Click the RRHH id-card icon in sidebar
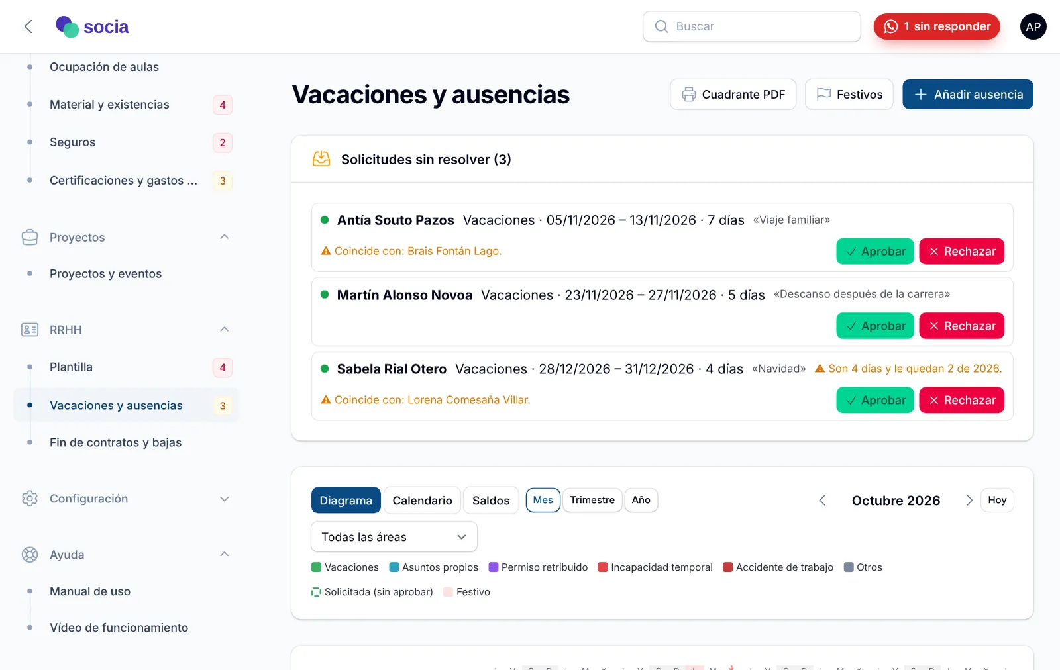Image resolution: width=1060 pixels, height=670 pixels. (30, 330)
